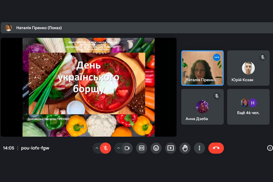Open the Ещё 46 чел. participants tile
The height and width of the screenshot is (182, 273).
coord(248,107)
